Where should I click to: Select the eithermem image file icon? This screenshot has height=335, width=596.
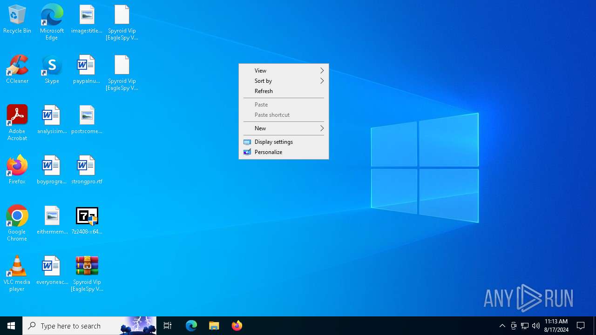click(52, 220)
